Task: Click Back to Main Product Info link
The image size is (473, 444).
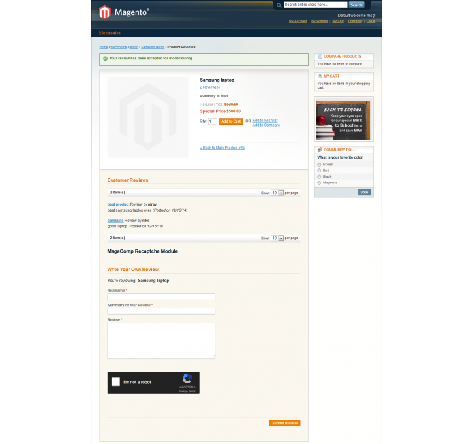Action: click(222, 148)
